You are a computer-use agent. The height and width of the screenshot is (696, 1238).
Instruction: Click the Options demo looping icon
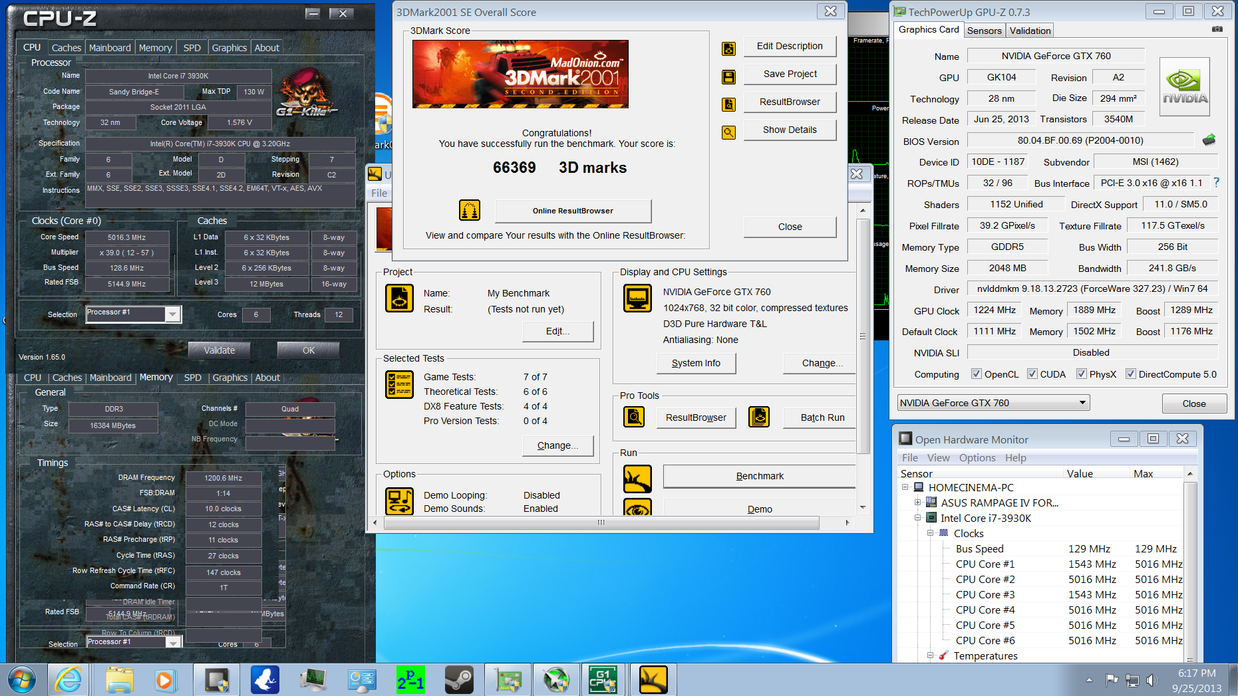[399, 501]
